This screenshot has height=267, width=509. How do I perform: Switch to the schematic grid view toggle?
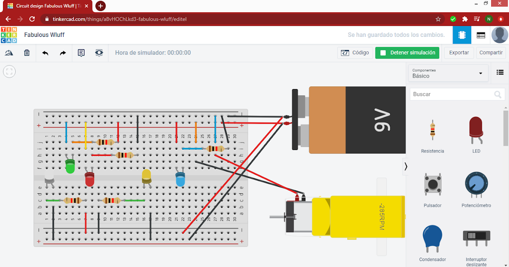(x=481, y=35)
